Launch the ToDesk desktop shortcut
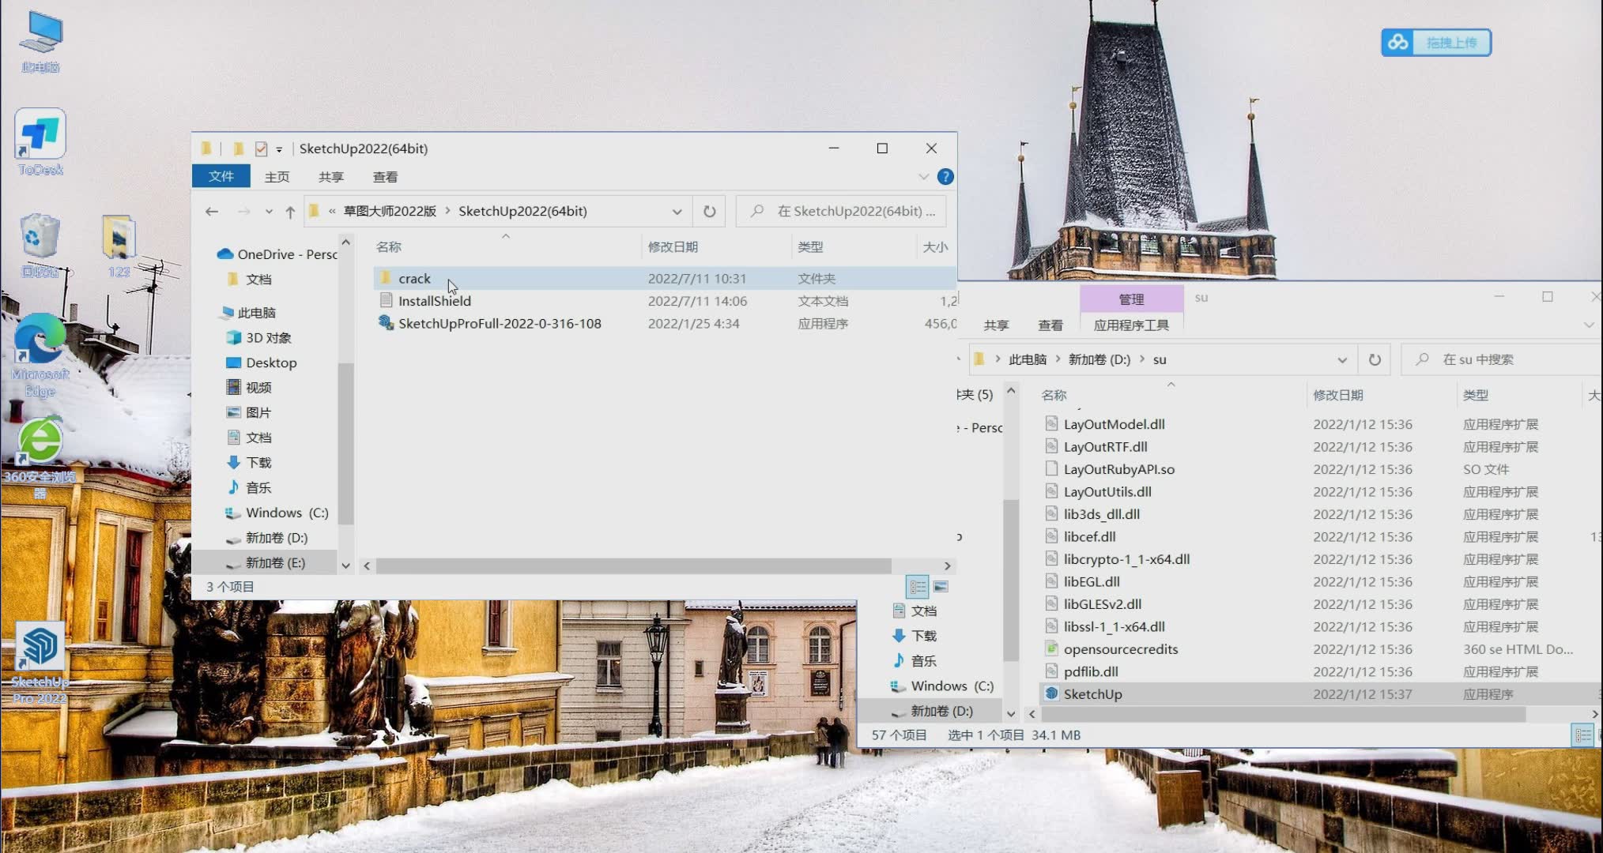Image resolution: width=1603 pixels, height=853 pixels. pos(40,142)
